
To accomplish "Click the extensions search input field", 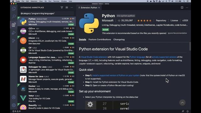I will [47, 13].
